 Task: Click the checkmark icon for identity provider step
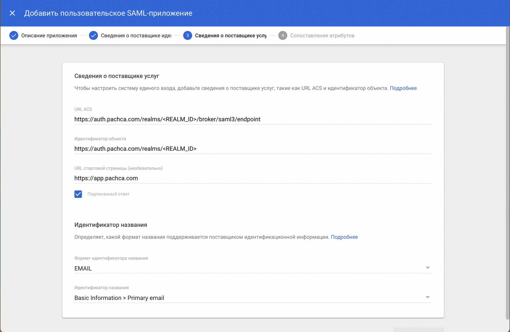93,35
